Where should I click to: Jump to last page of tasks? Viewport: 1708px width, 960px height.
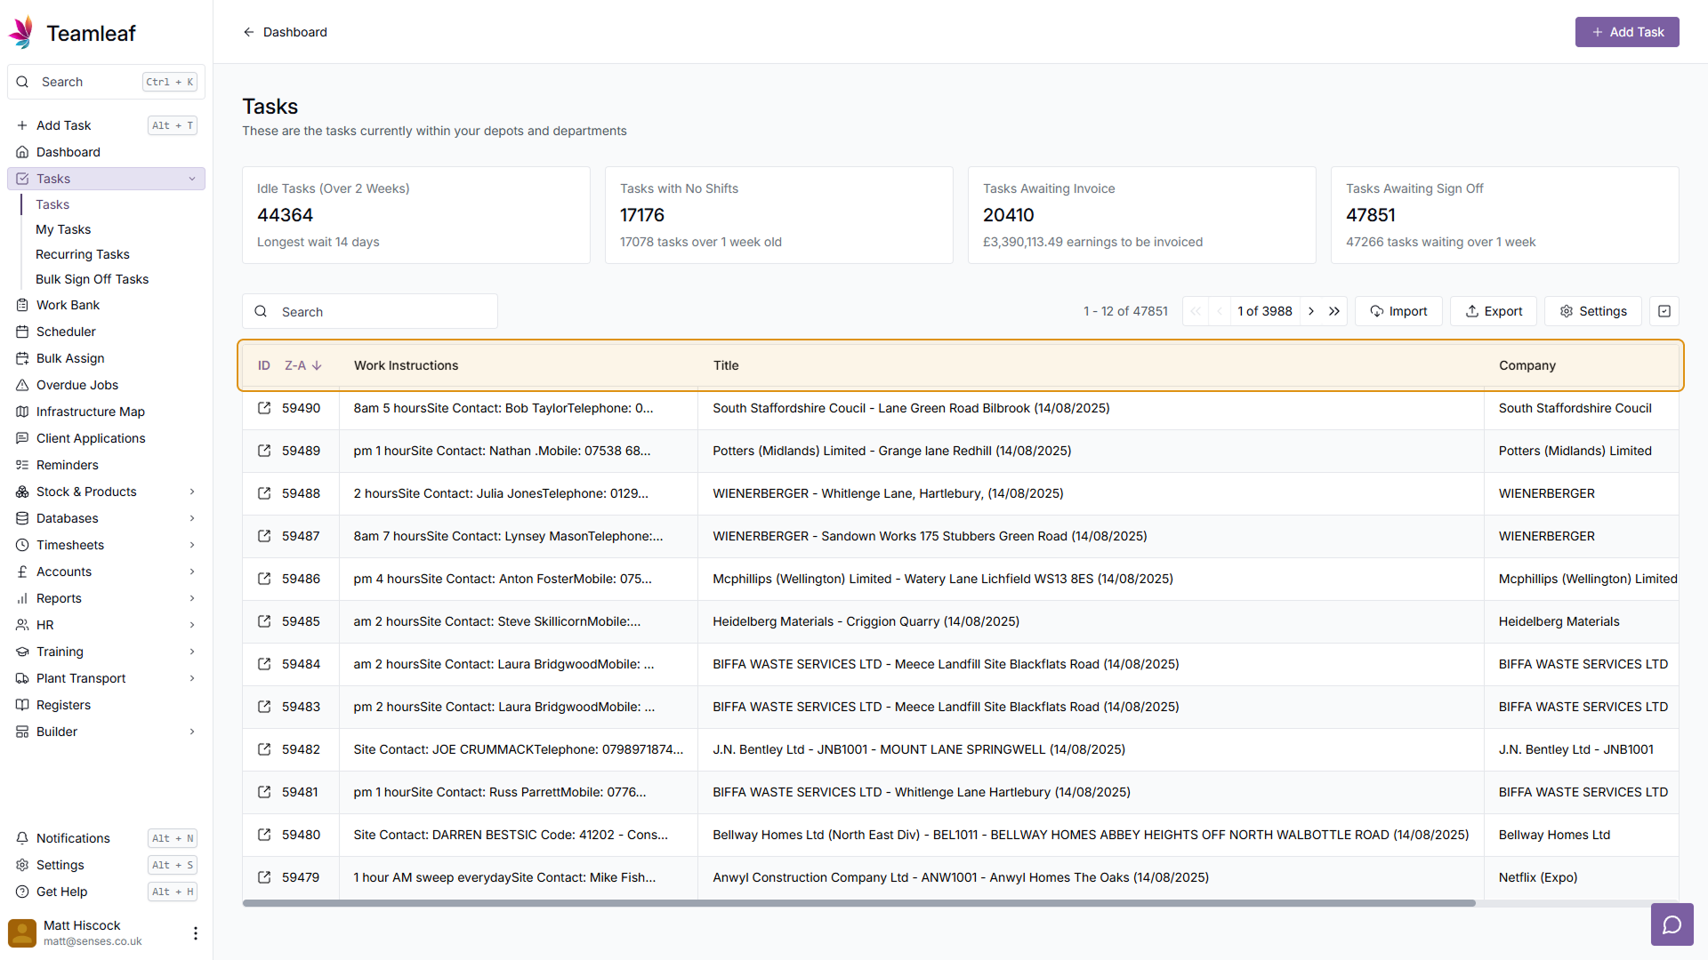(1334, 311)
